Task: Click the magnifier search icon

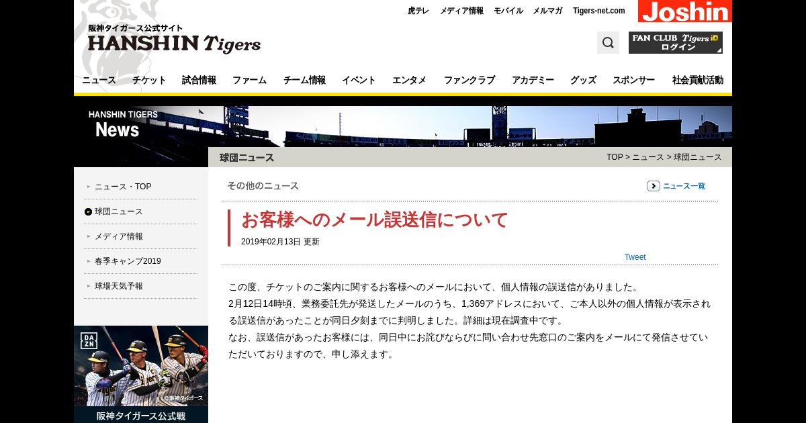Action: [x=608, y=43]
